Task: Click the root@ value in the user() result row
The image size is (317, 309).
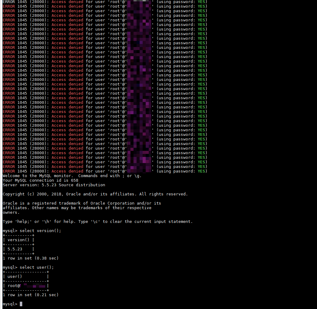Action: (14, 286)
